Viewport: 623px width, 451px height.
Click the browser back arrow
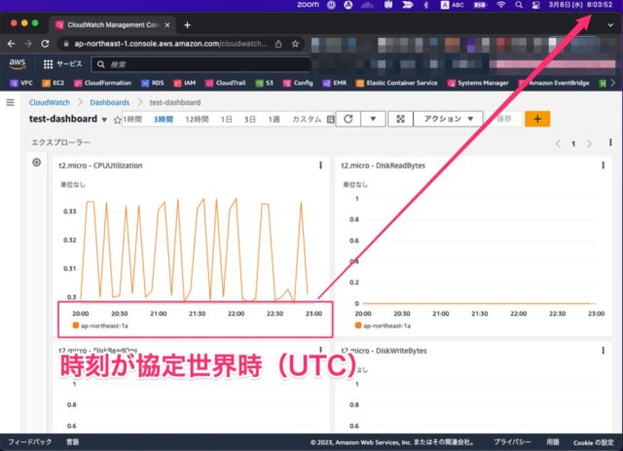11,44
